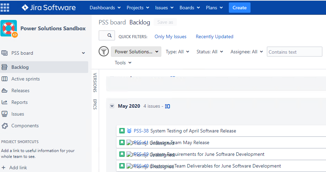Screen dimensions: 326x172
Task: Open the Power Solutions project filter dropdown
Action: pyautogui.click(x=136, y=52)
